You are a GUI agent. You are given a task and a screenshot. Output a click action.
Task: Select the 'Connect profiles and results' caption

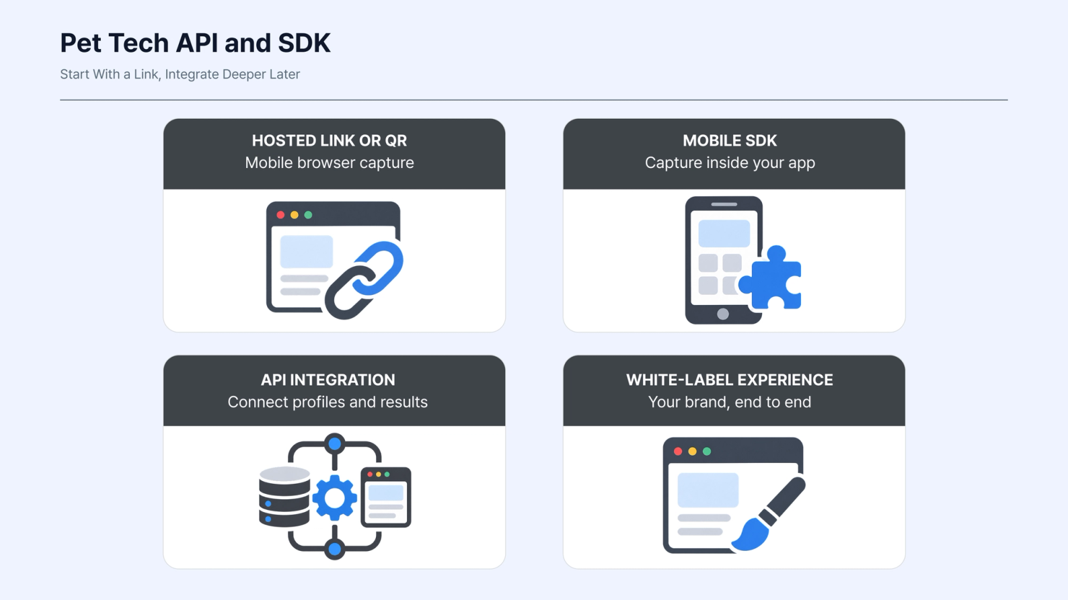point(328,402)
